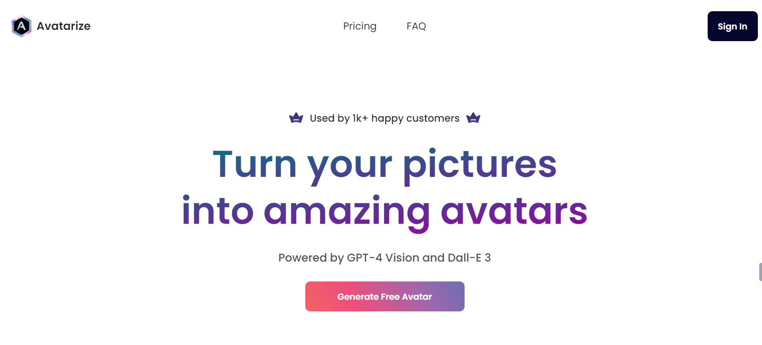This screenshot has height=345, width=762.
Task: Click the hexagonal Avatarize logo icon
Action: pos(22,26)
